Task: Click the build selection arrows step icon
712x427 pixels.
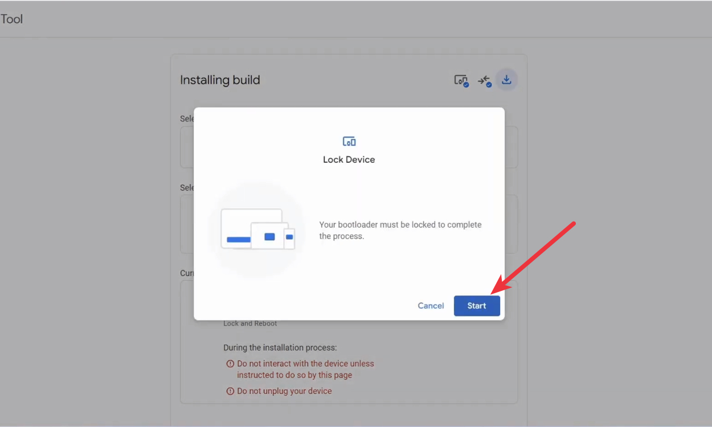Action: 484,80
